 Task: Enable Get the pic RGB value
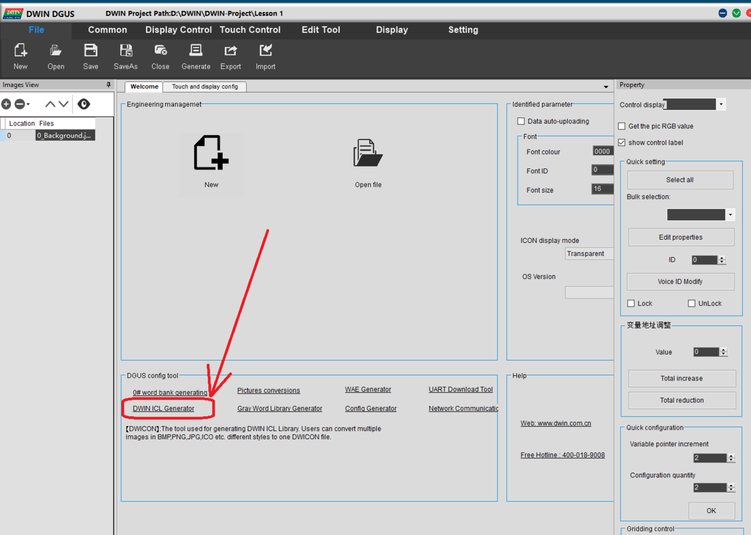tap(621, 126)
